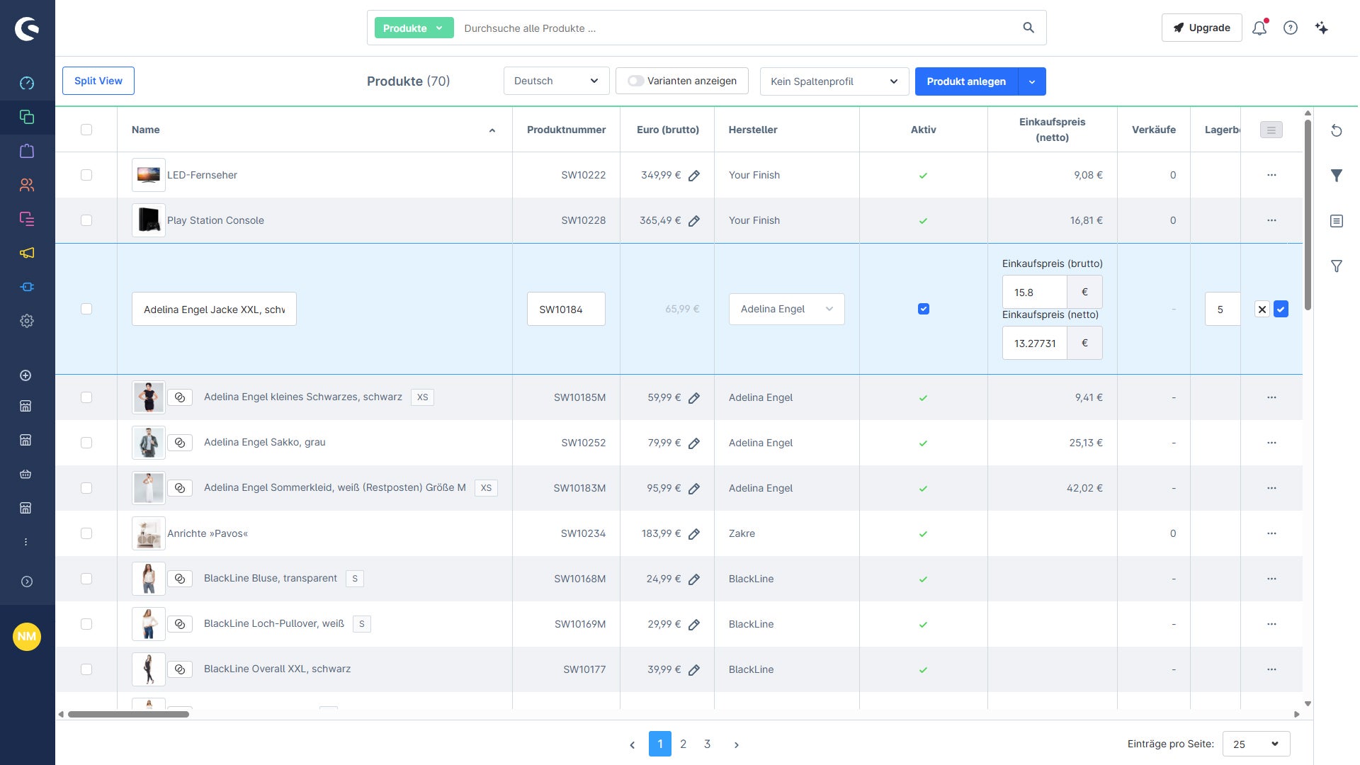This screenshot has width=1360, height=765.
Task: Open the column settings list icon in table header
Action: (x=1271, y=130)
